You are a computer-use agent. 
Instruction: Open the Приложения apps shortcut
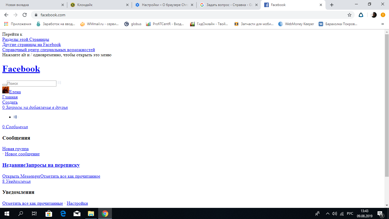[x=17, y=24]
